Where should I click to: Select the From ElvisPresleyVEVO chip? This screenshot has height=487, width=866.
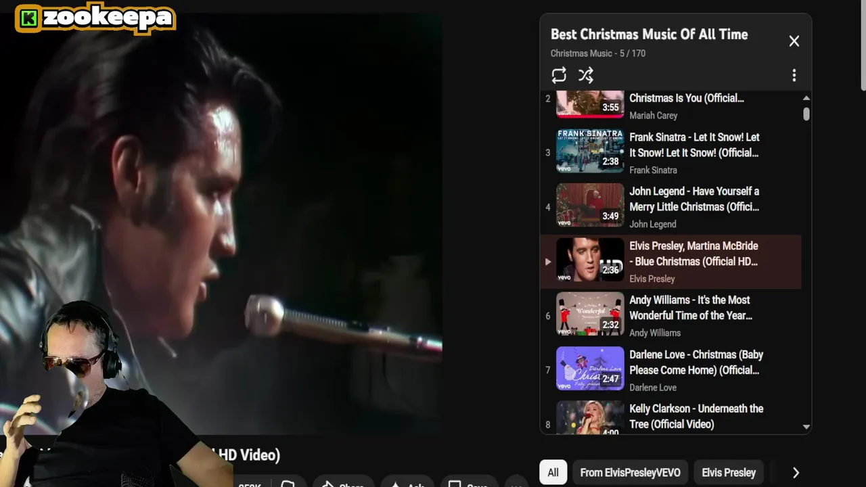click(x=631, y=473)
